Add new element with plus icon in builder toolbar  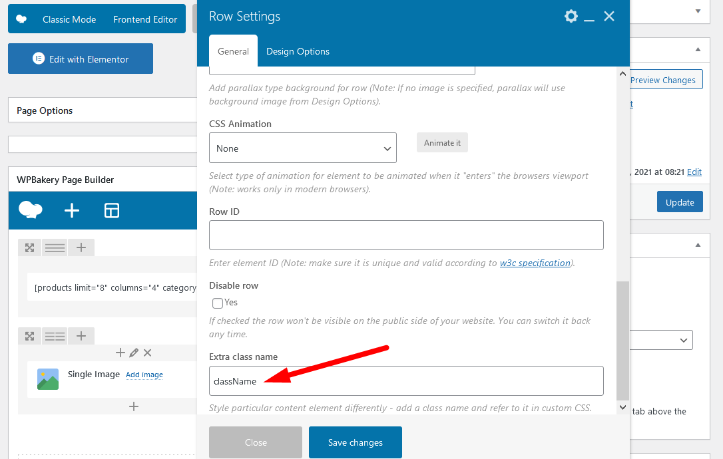(x=71, y=210)
